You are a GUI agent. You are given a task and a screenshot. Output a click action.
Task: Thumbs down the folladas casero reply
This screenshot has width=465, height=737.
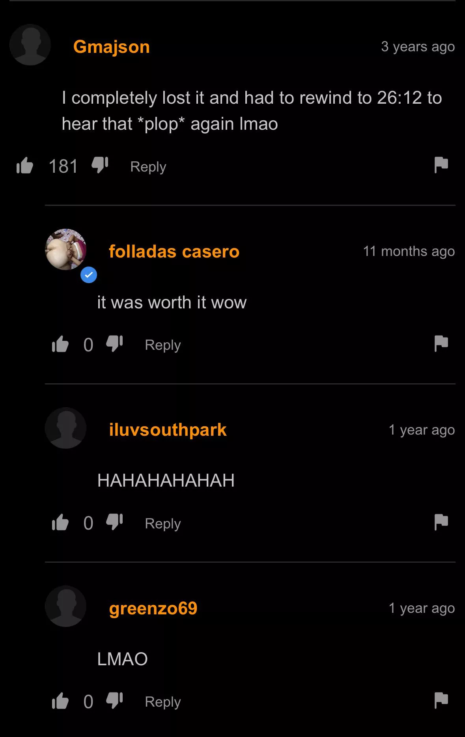[114, 344]
